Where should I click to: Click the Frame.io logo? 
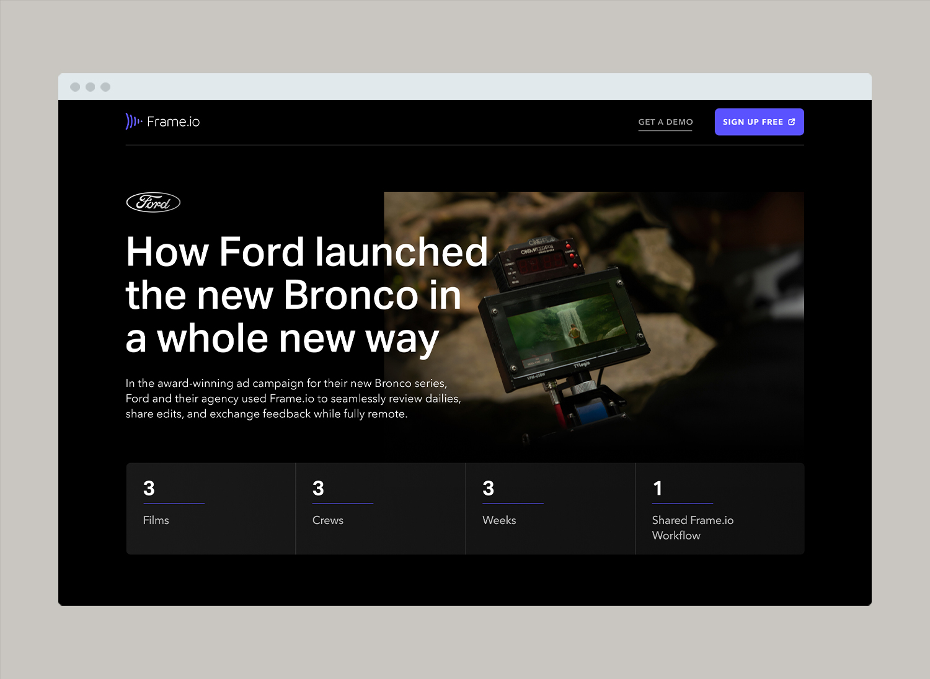pyautogui.click(x=162, y=122)
